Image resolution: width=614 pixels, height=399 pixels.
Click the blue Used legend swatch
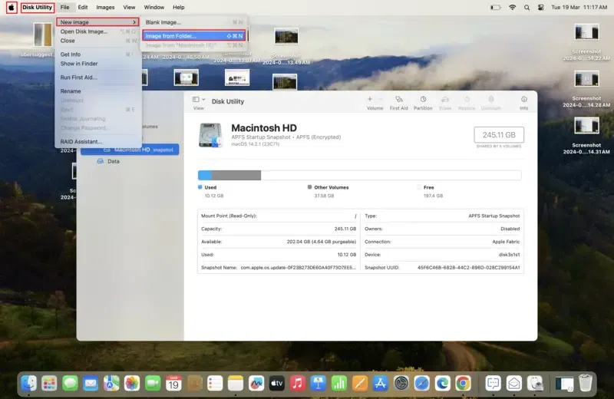tap(200, 187)
